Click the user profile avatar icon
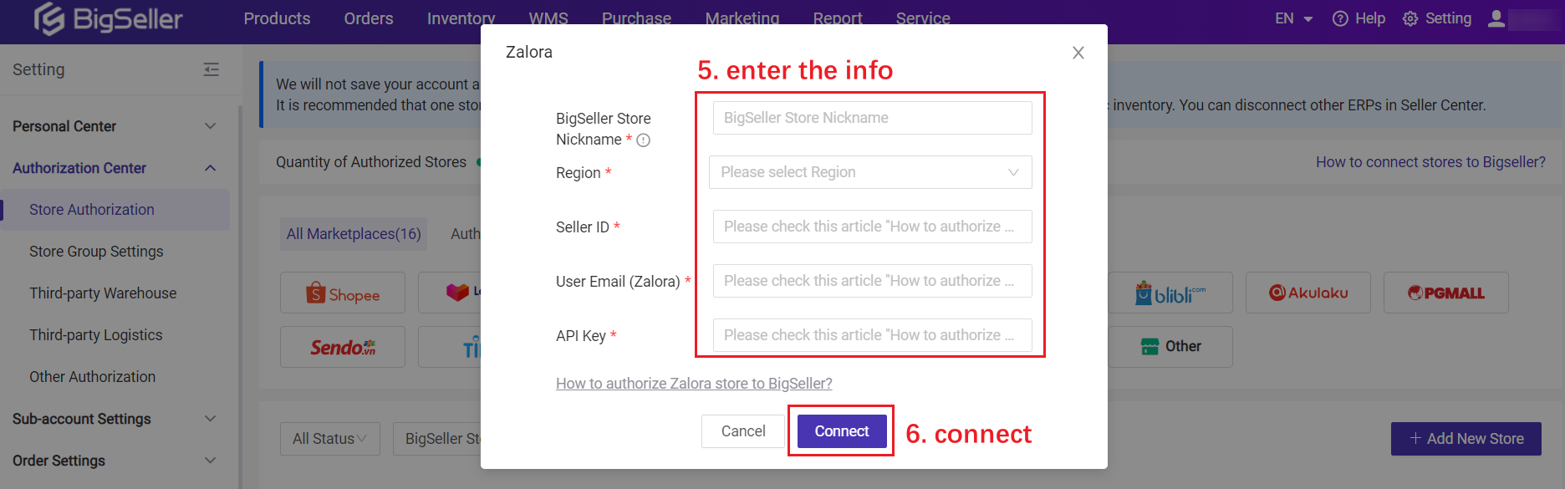Screen dimensions: 1565x489 1496,18
